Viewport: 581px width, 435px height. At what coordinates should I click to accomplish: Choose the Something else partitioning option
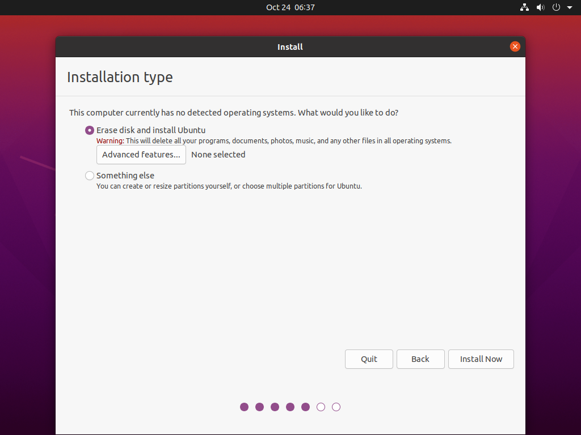click(x=89, y=176)
